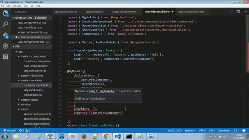Open the Help menu
The width and height of the screenshot is (249, 140).
click(x=38, y=6)
